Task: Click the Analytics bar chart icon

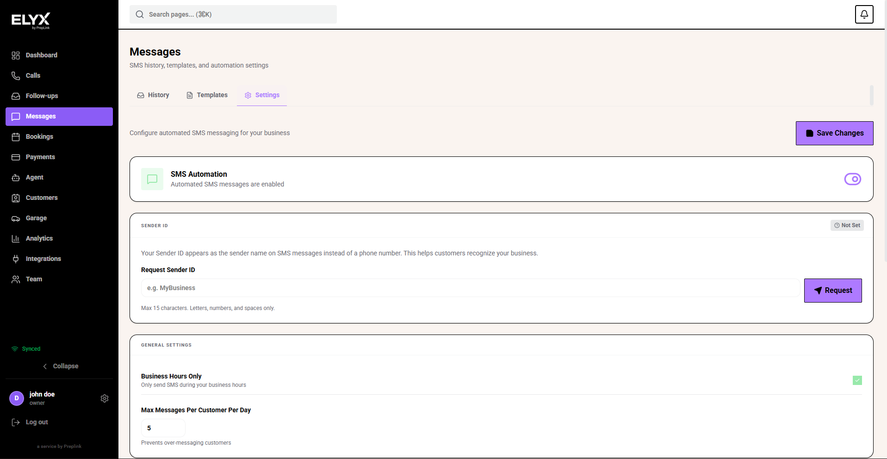Action: pos(16,239)
